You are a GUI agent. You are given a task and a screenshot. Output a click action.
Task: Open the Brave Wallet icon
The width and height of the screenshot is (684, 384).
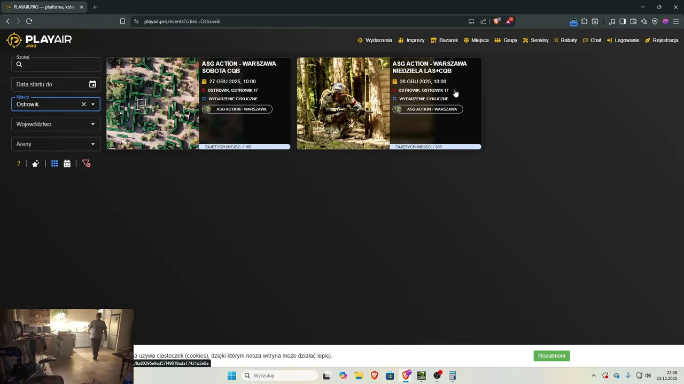(633, 21)
